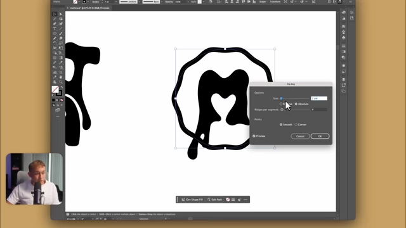This screenshot has width=406, height=228.
Task: Click Cancel in the Zig Zag dialog
Action: [300, 136]
